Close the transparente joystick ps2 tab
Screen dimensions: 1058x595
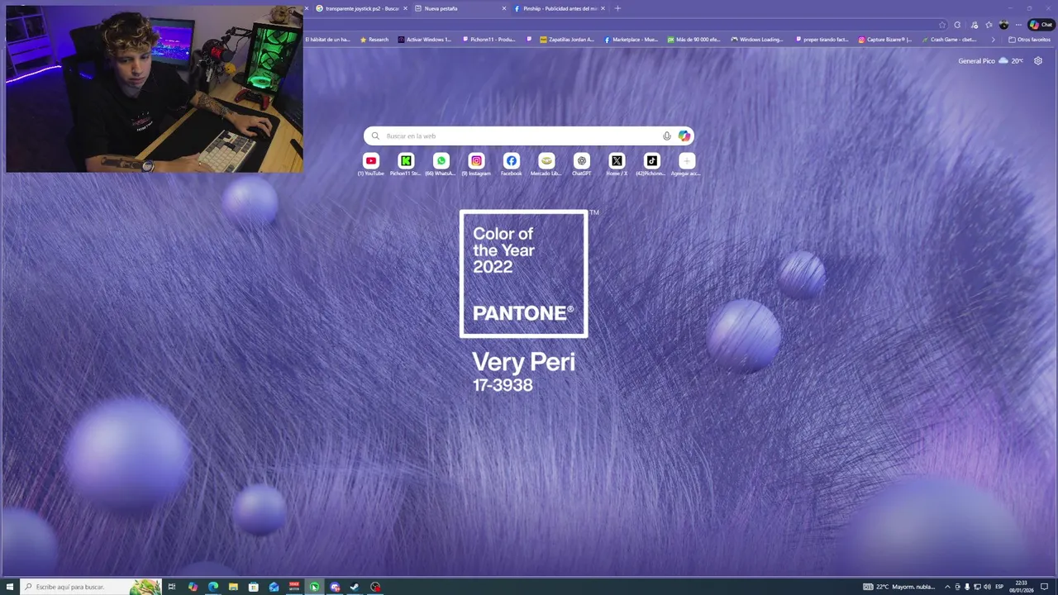point(405,8)
